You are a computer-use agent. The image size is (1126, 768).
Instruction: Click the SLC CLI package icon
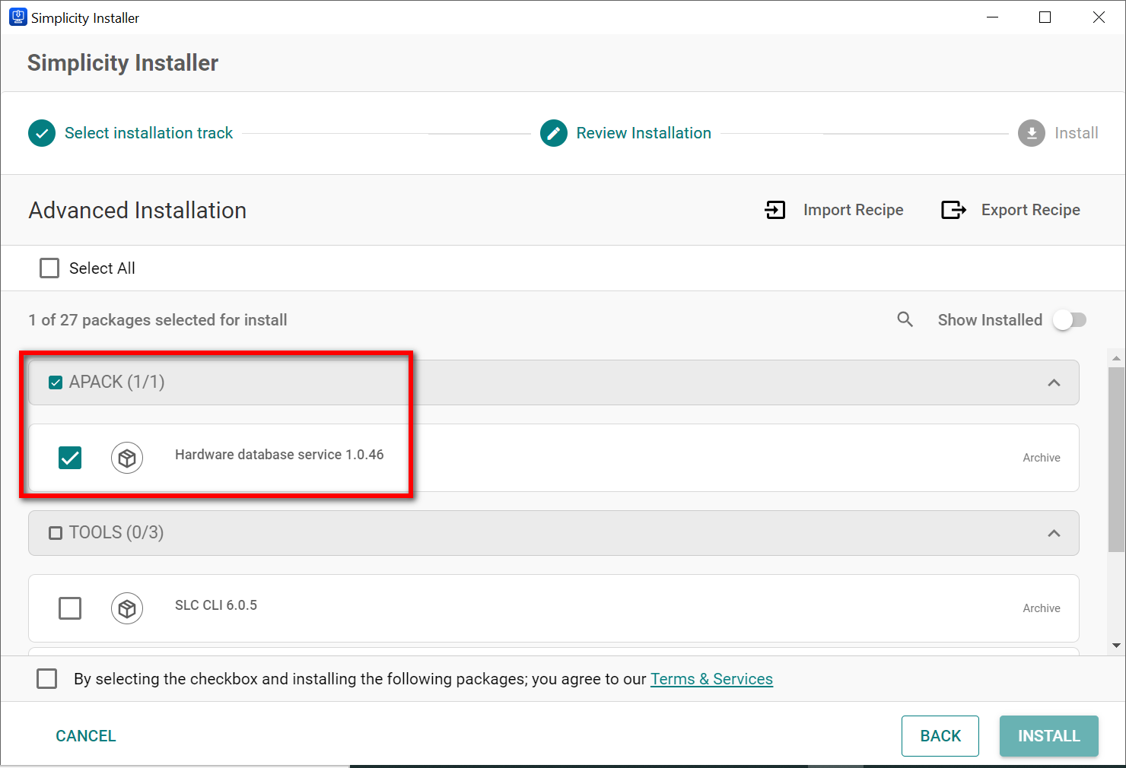(127, 608)
